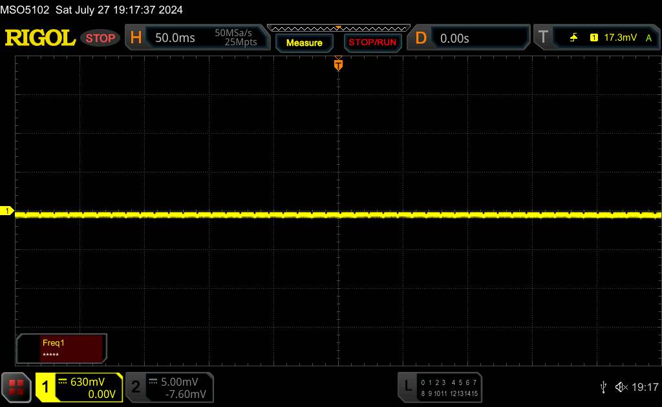Click channel 1 DC coupling icon

(x=63, y=381)
